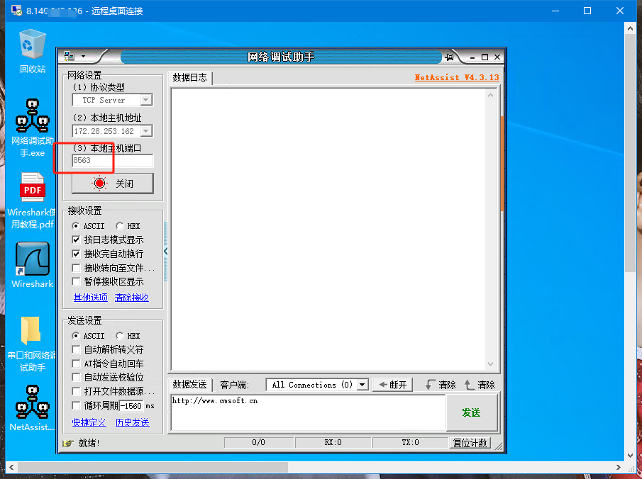This screenshot has height=479, width=642.
Task: Click the pin icon in NetAssist title bar
Action: coord(450,57)
